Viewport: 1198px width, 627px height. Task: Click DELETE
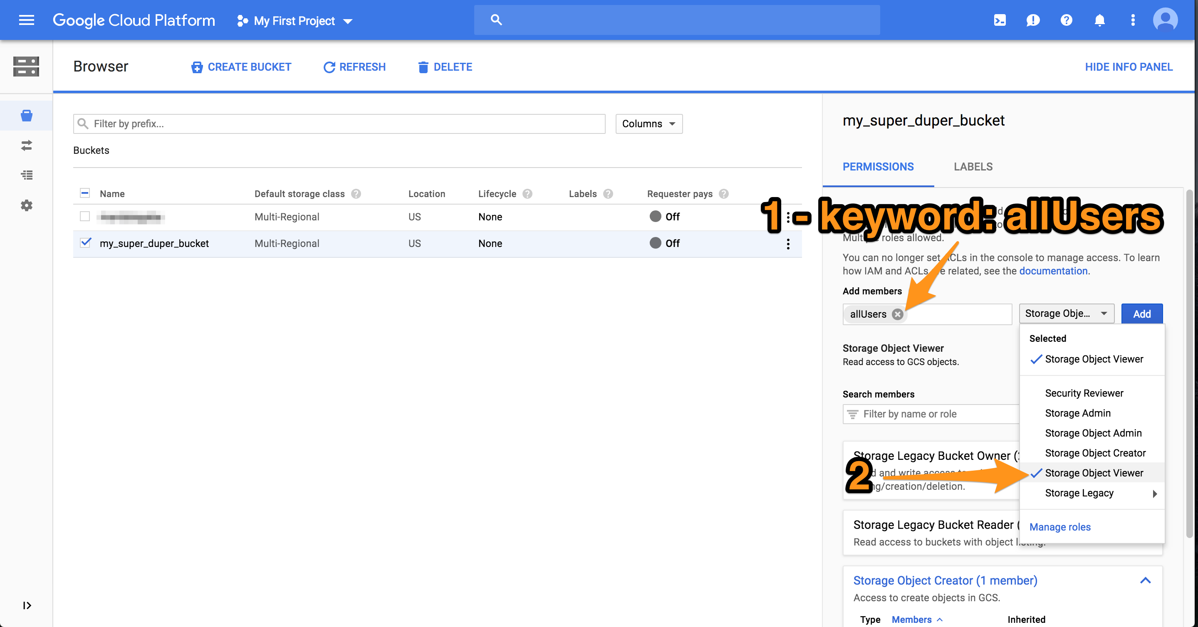445,67
